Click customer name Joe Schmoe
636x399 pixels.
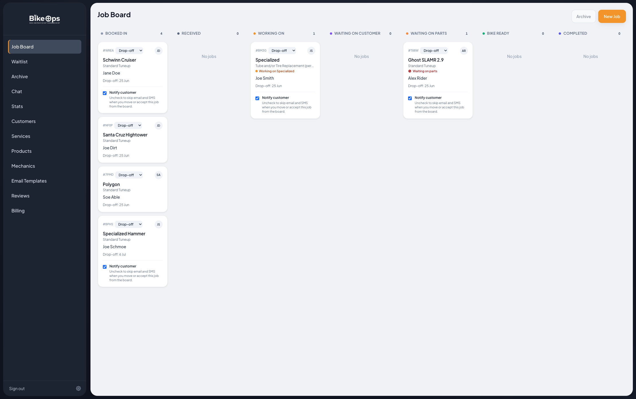point(115,247)
